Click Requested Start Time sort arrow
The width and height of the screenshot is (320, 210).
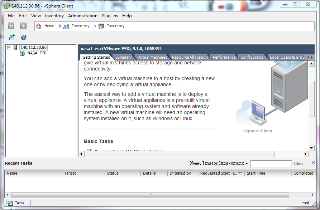[240, 174]
